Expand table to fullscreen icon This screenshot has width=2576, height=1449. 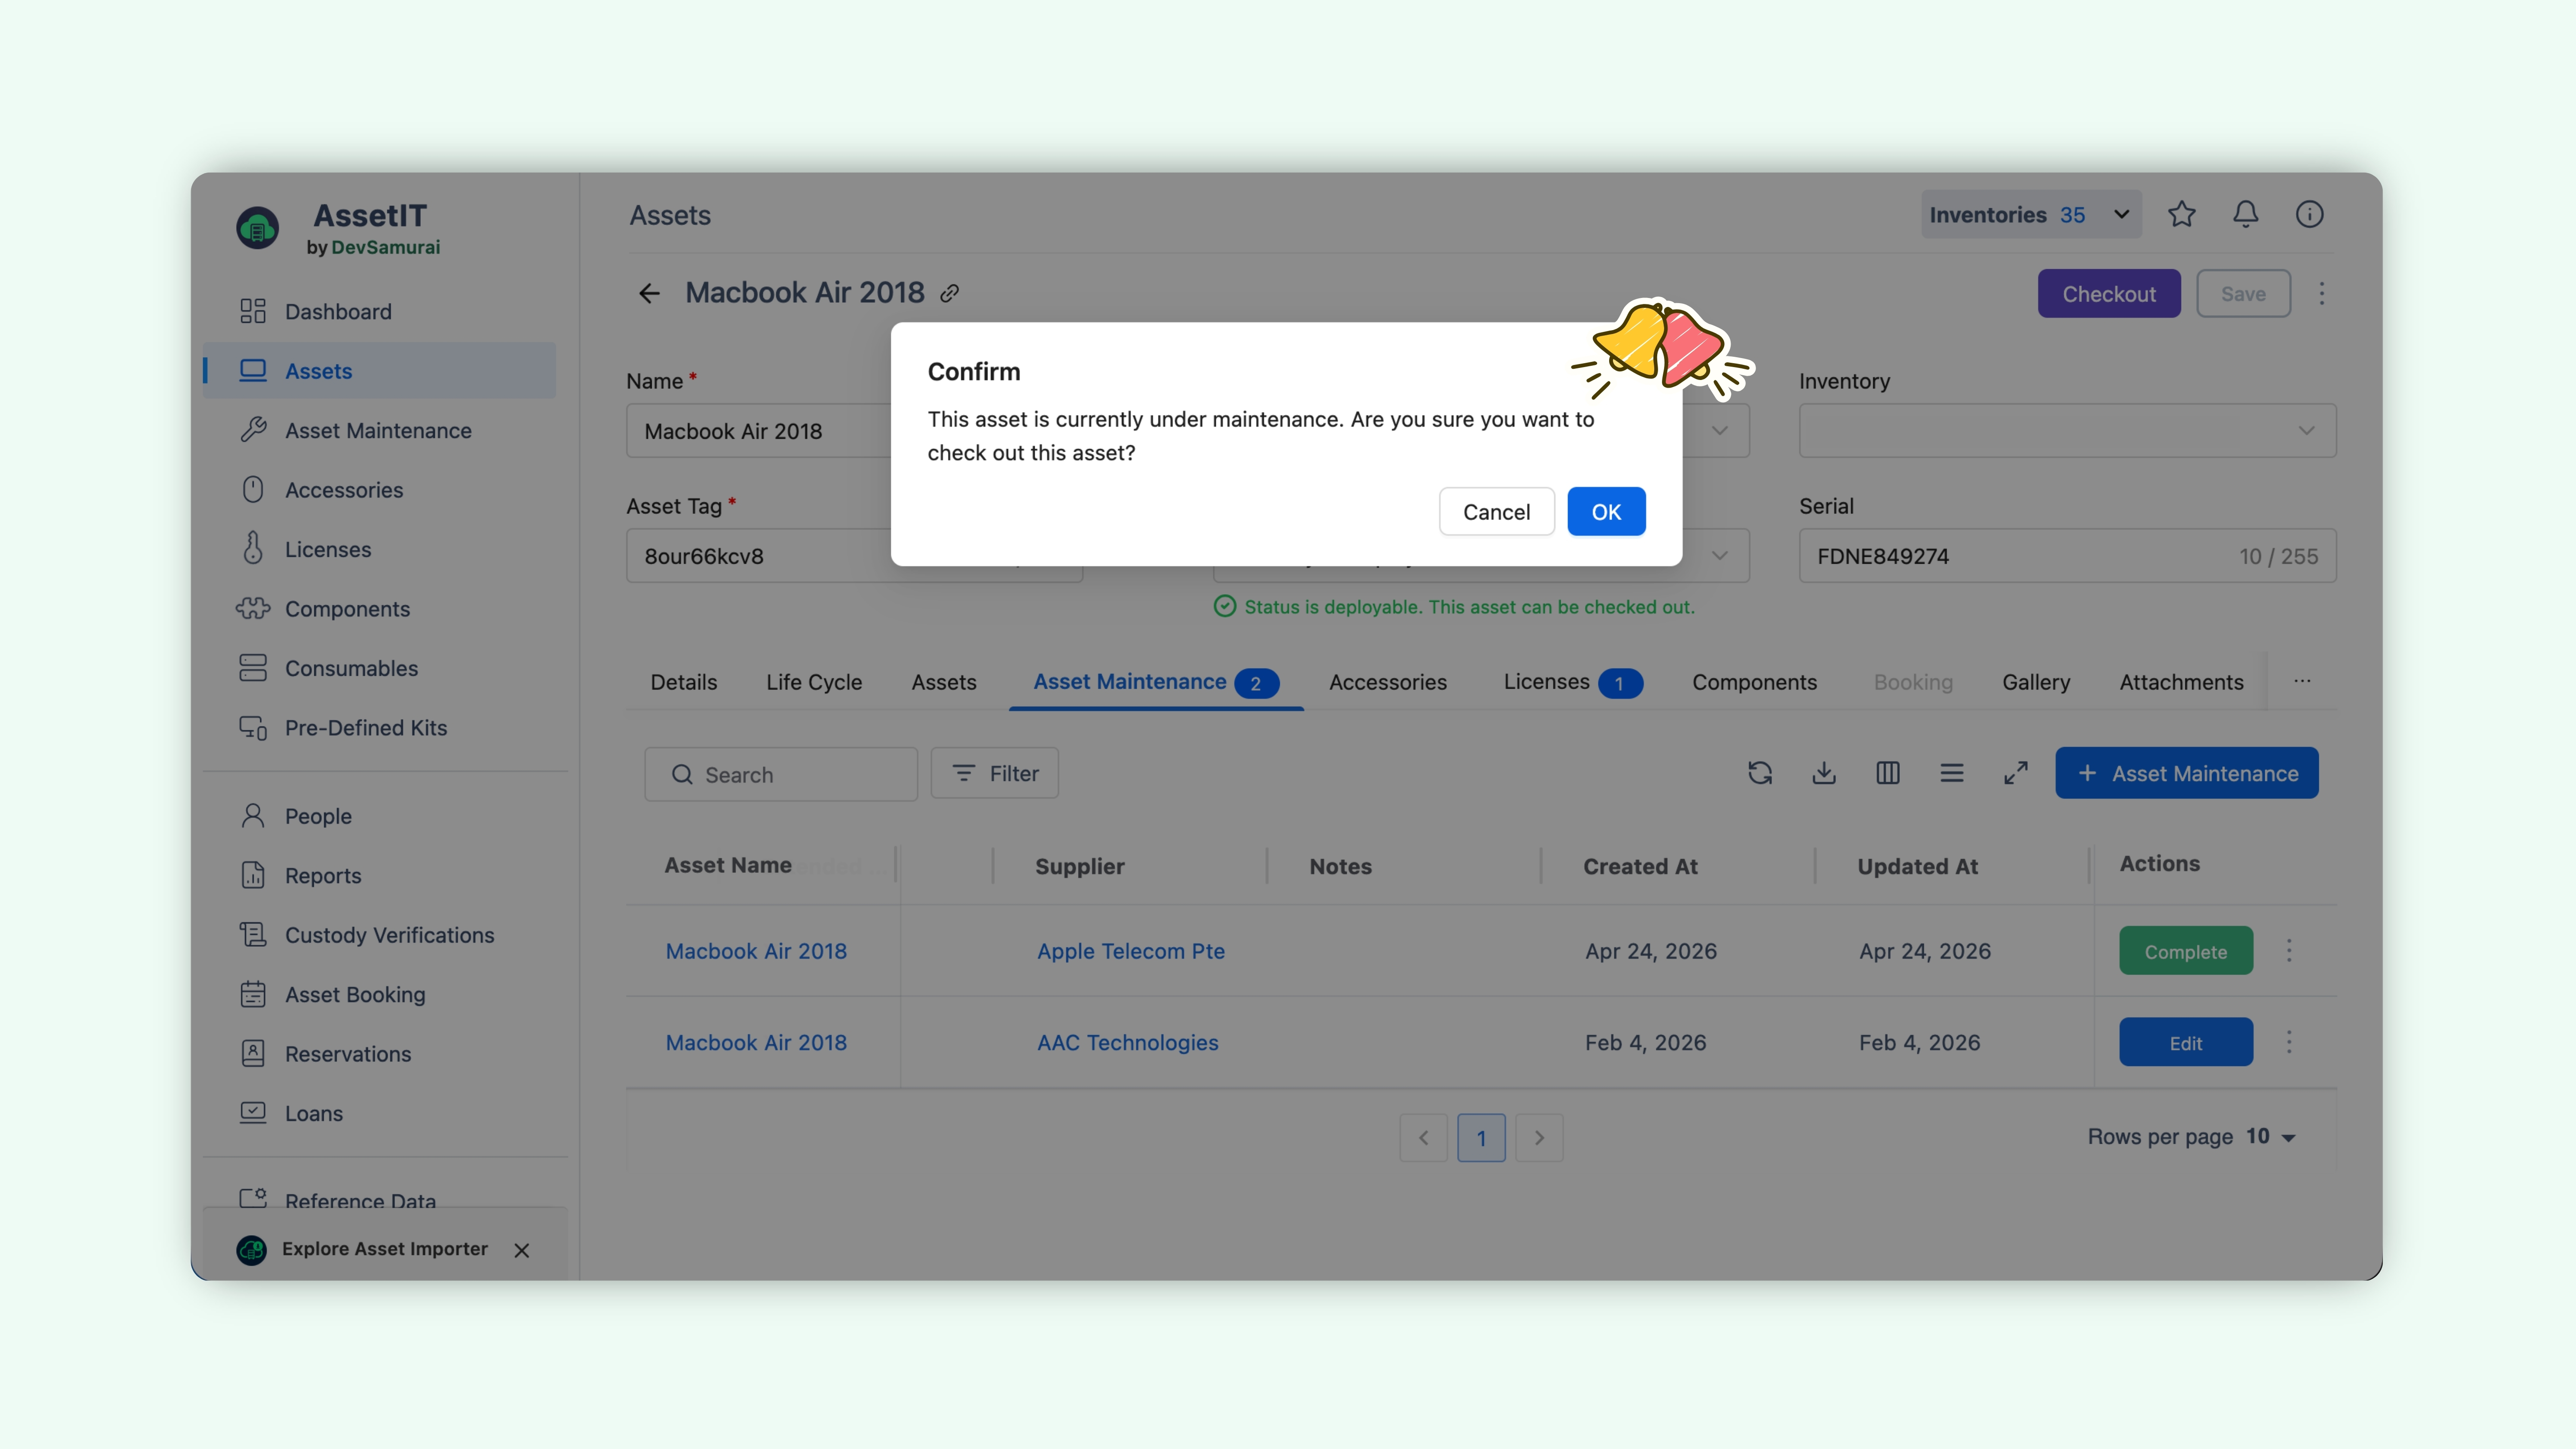coord(2016,773)
